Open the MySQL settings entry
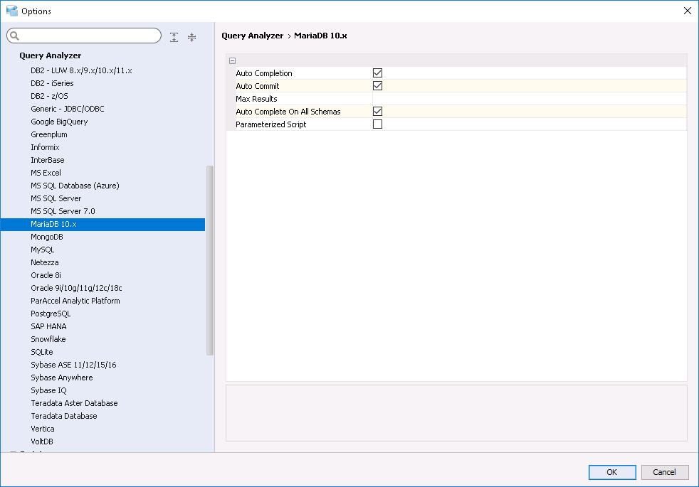This screenshot has height=487, width=699. point(42,250)
